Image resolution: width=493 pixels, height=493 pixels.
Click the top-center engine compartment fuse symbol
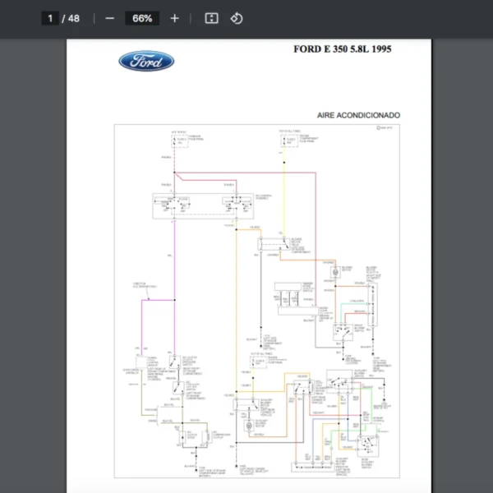(283, 141)
